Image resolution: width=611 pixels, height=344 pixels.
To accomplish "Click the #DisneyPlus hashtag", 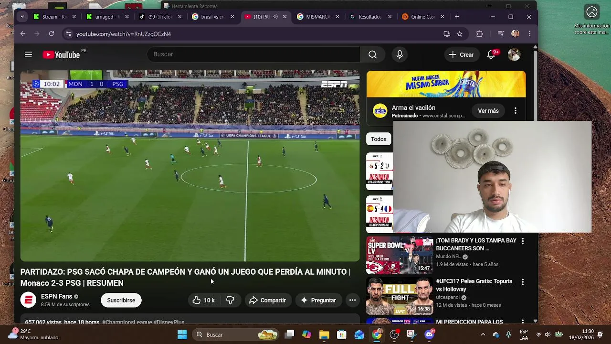I will pyautogui.click(x=169, y=322).
